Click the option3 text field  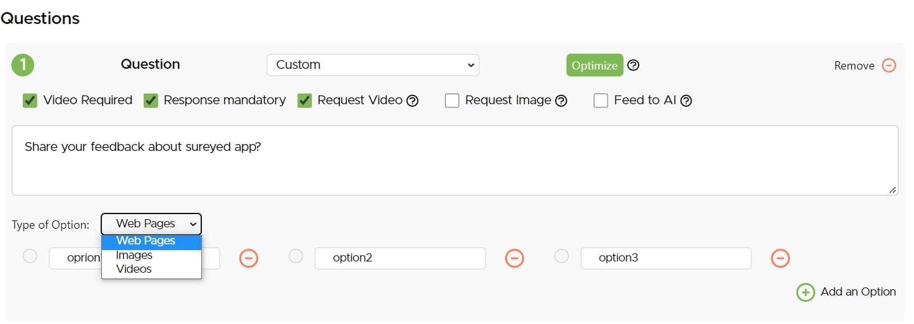(665, 258)
